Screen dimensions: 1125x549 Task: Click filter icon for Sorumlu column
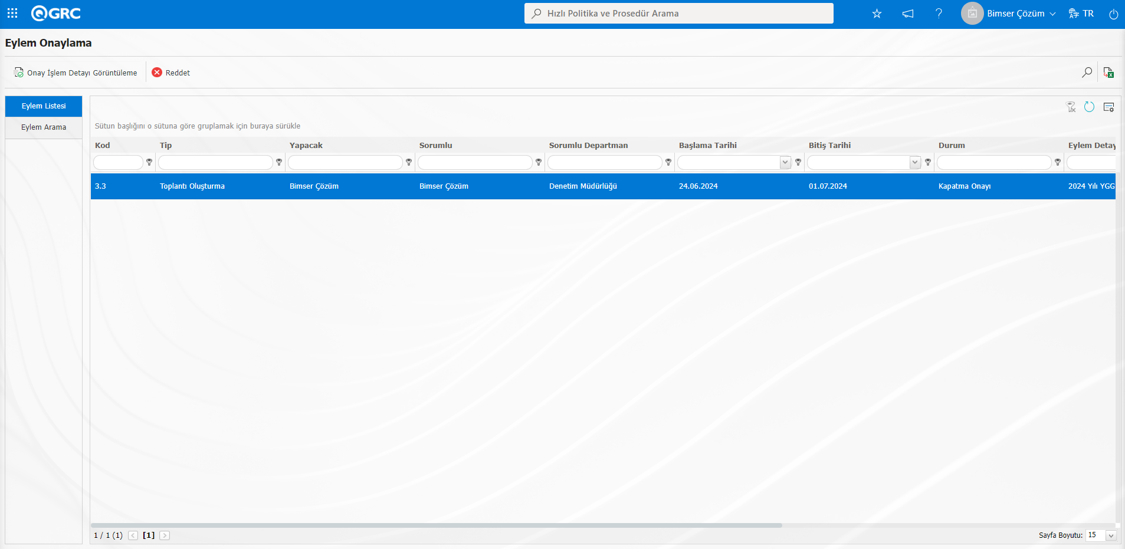click(x=539, y=162)
